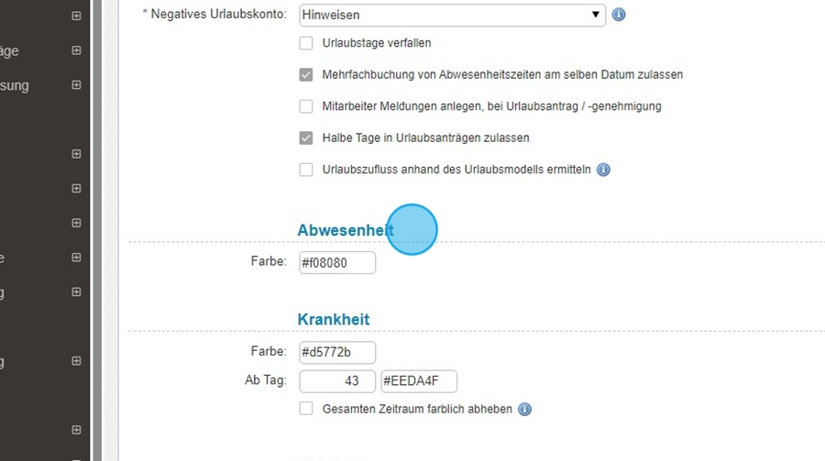825x461 pixels.
Task: Tick Urlaubszufluss anhand des Urlaubsmodells ermitteln
Action: (x=306, y=170)
